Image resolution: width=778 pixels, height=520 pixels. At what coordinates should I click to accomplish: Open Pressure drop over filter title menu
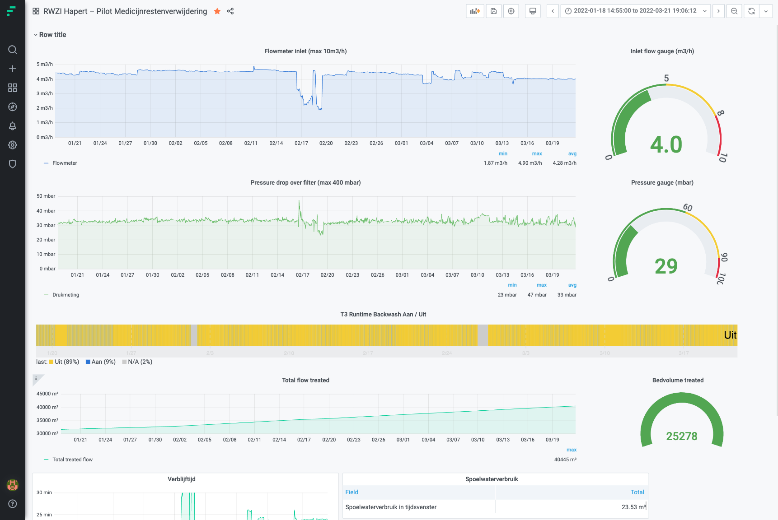pos(305,183)
